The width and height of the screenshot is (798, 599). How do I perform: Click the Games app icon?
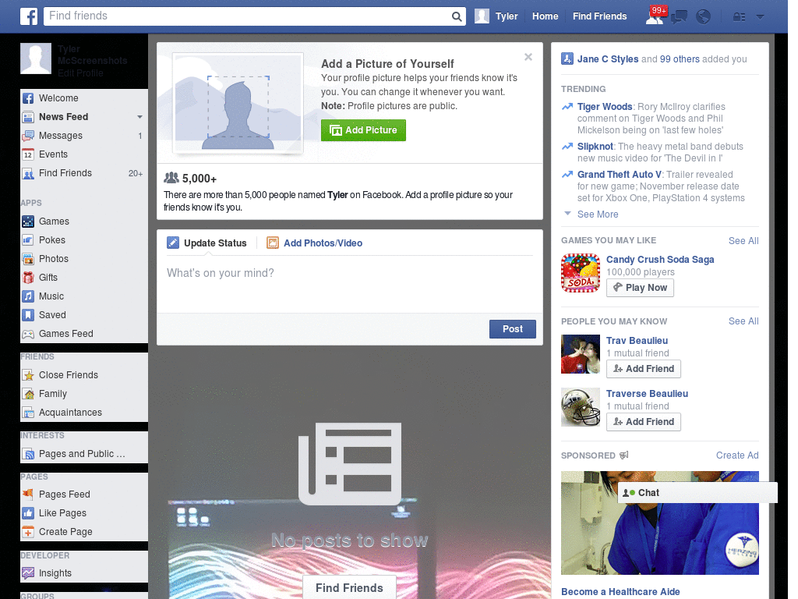pyautogui.click(x=28, y=222)
